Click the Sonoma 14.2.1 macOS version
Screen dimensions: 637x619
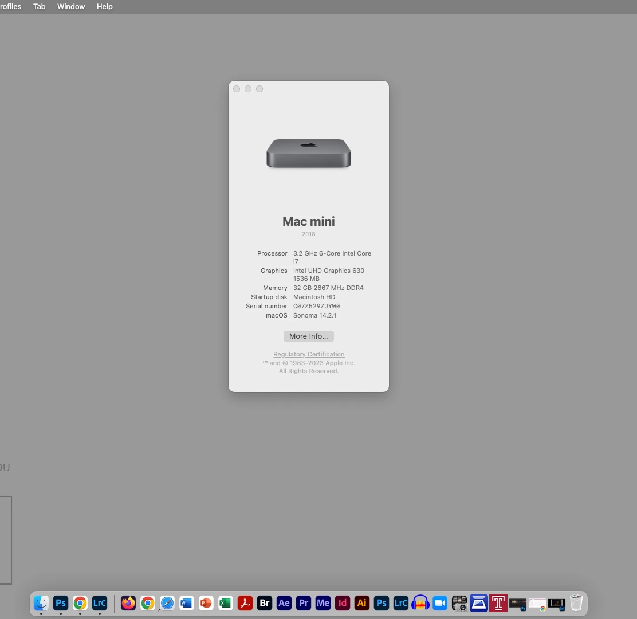(315, 315)
